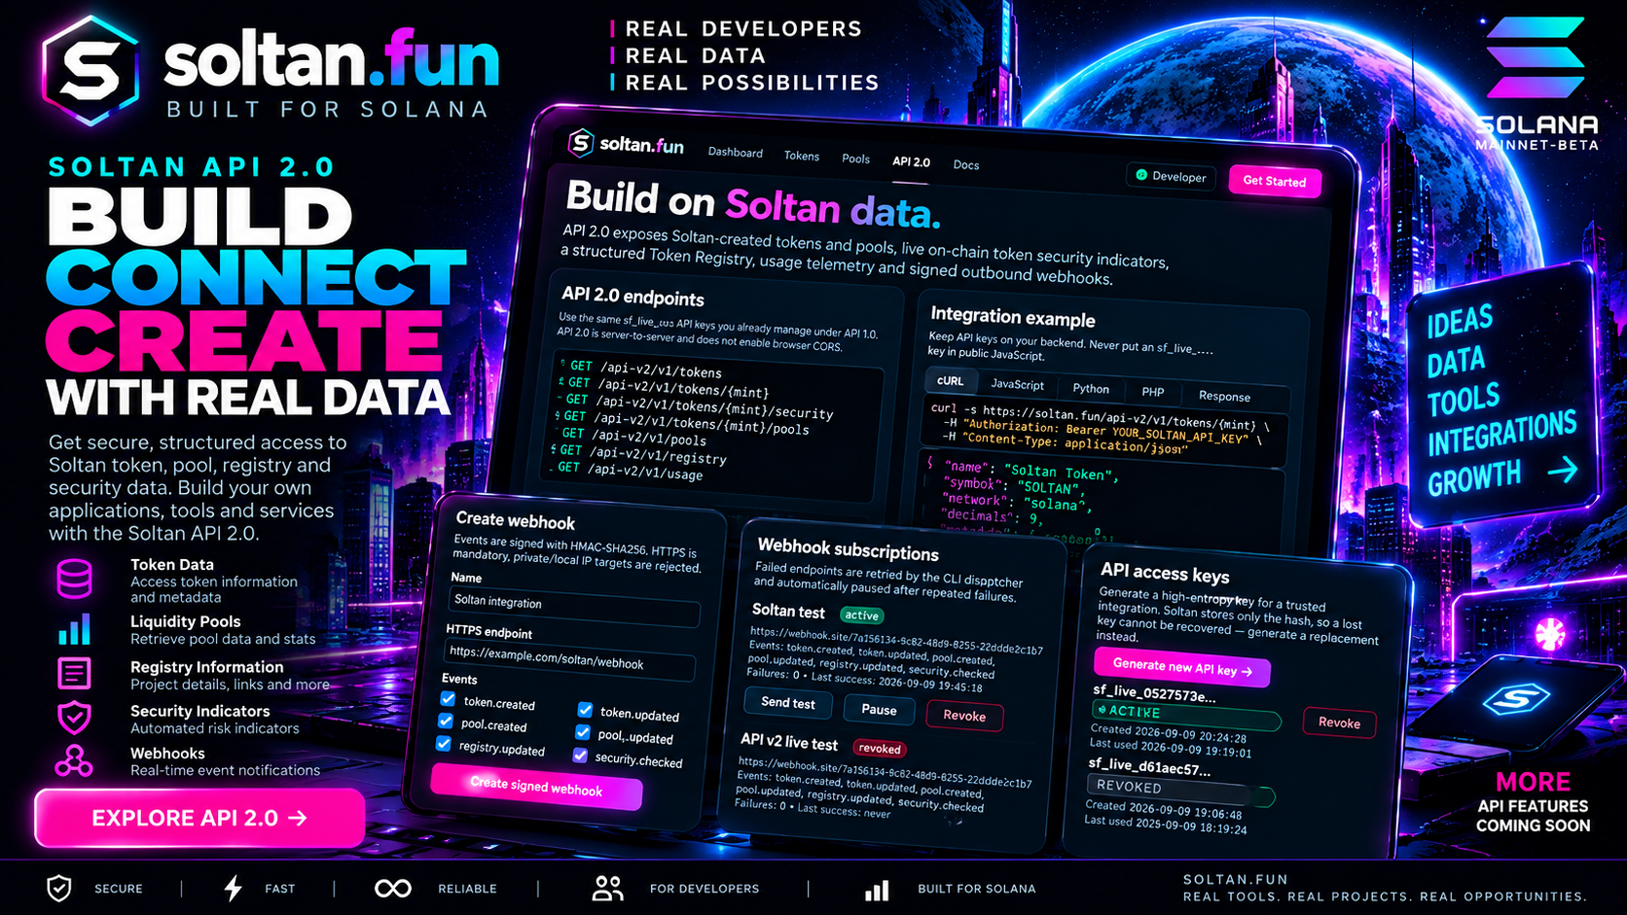Click Send test for Soltan test webhook
The image size is (1627, 915).
[788, 703]
